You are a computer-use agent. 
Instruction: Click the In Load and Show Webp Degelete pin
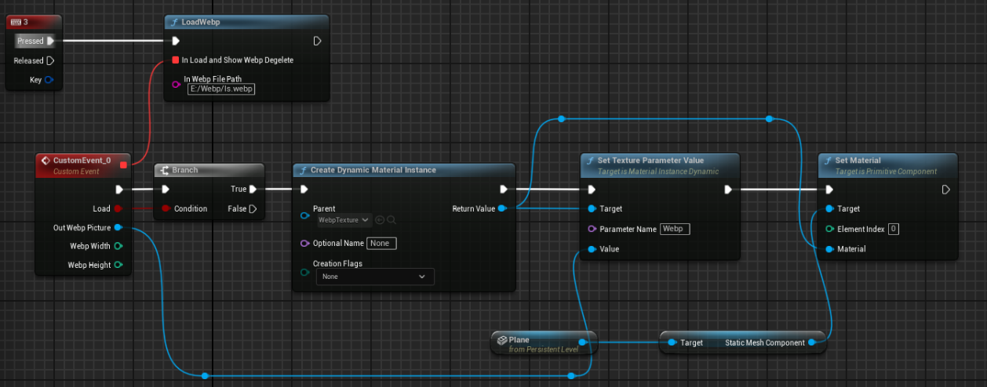[176, 60]
